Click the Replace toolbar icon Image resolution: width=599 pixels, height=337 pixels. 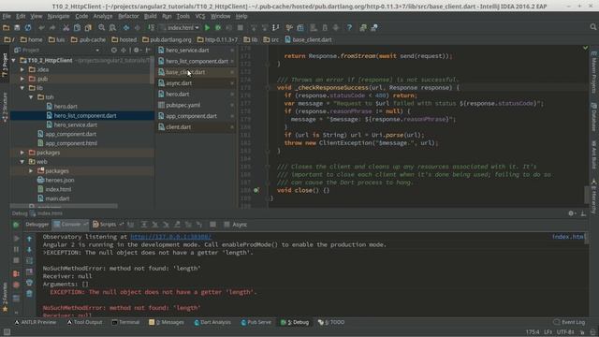(112, 27)
